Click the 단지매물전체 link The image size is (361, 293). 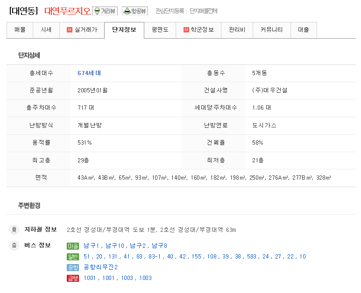(x=204, y=11)
